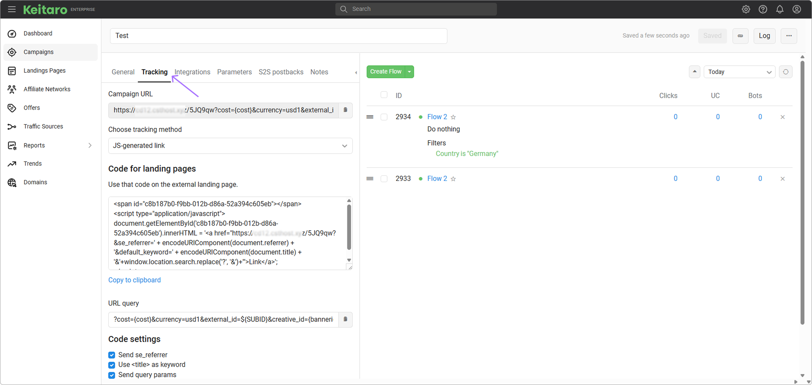
Task: Open the Notes tab
Action: pyautogui.click(x=319, y=72)
